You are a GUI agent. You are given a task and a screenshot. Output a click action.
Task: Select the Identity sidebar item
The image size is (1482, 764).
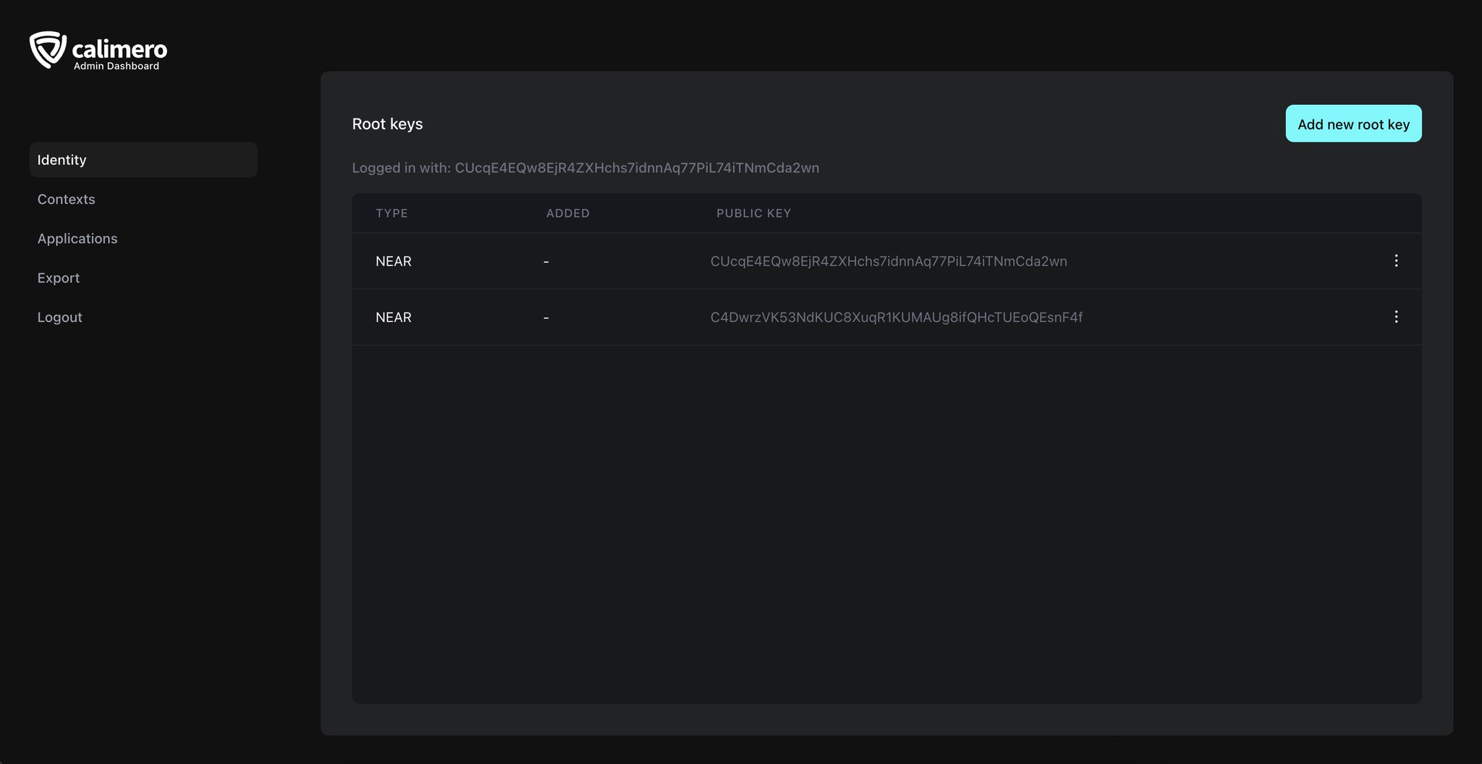[143, 160]
